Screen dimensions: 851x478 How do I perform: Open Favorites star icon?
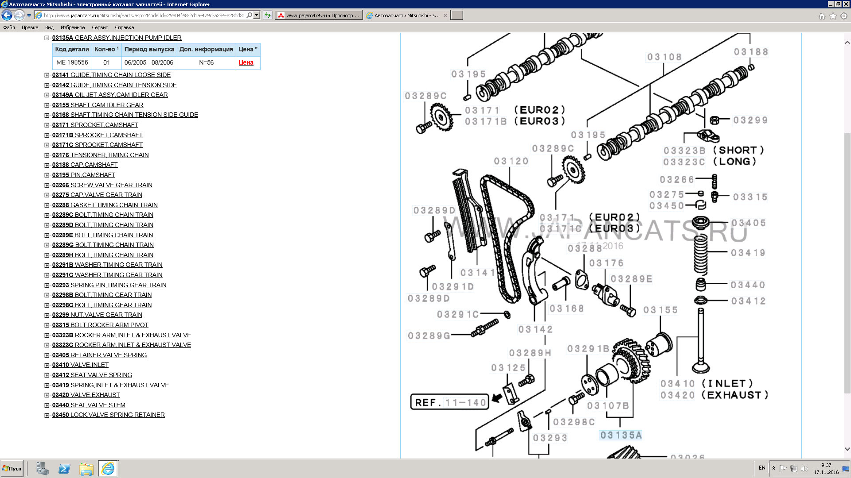[833, 16]
